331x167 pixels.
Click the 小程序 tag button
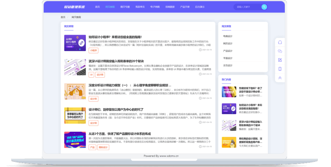pyautogui.click(x=93, y=51)
